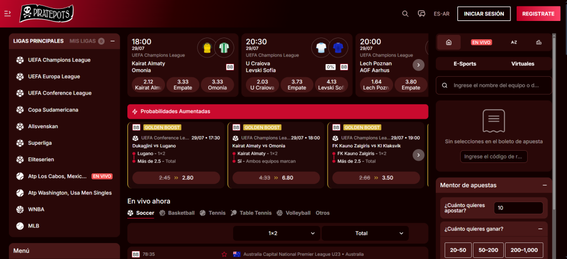Image resolution: width=567 pixels, height=259 pixels.
Task: Click the U Craiova white jersey icon
Action: point(321,47)
